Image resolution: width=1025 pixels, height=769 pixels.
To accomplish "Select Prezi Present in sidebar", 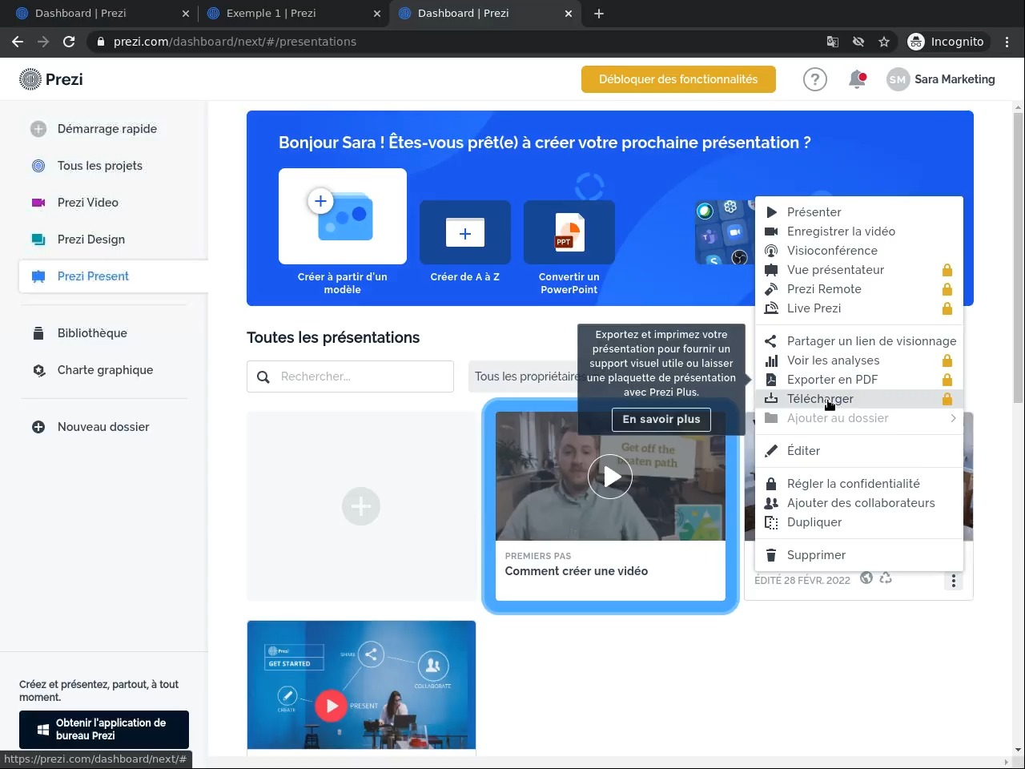I will [x=112, y=276].
